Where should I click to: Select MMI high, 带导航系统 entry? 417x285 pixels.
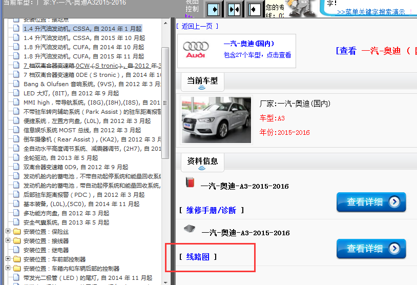coord(92,103)
